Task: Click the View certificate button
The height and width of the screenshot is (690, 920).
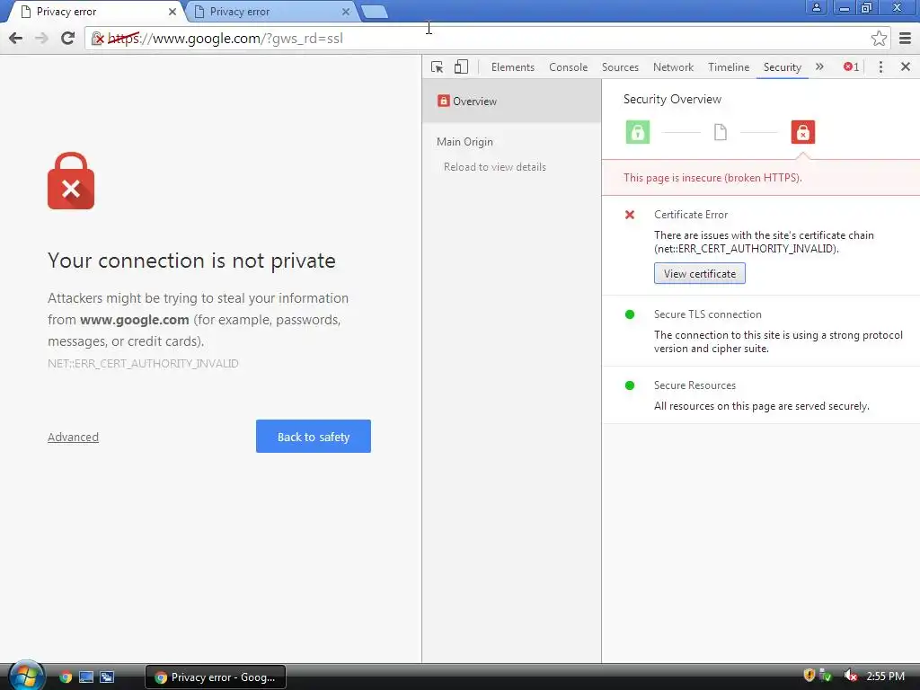Action: click(699, 273)
